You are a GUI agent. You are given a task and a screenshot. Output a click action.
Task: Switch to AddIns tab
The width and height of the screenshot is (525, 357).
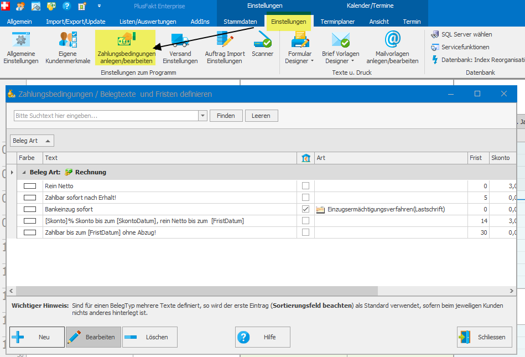click(x=200, y=22)
